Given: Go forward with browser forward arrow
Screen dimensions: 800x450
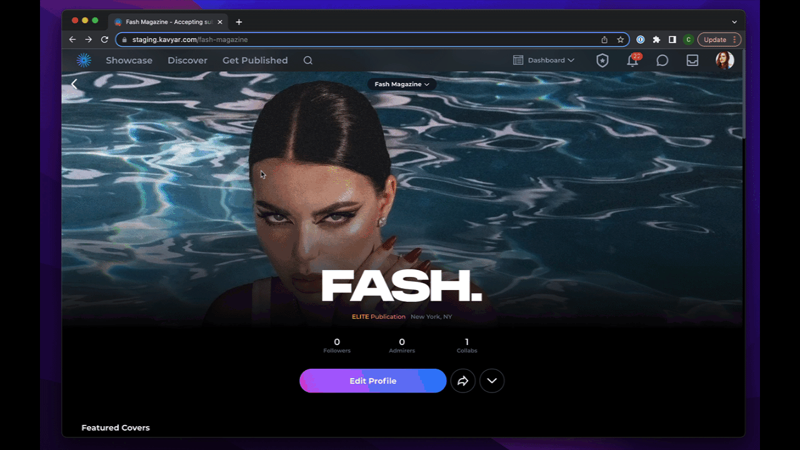Looking at the screenshot, I should tap(89, 39).
